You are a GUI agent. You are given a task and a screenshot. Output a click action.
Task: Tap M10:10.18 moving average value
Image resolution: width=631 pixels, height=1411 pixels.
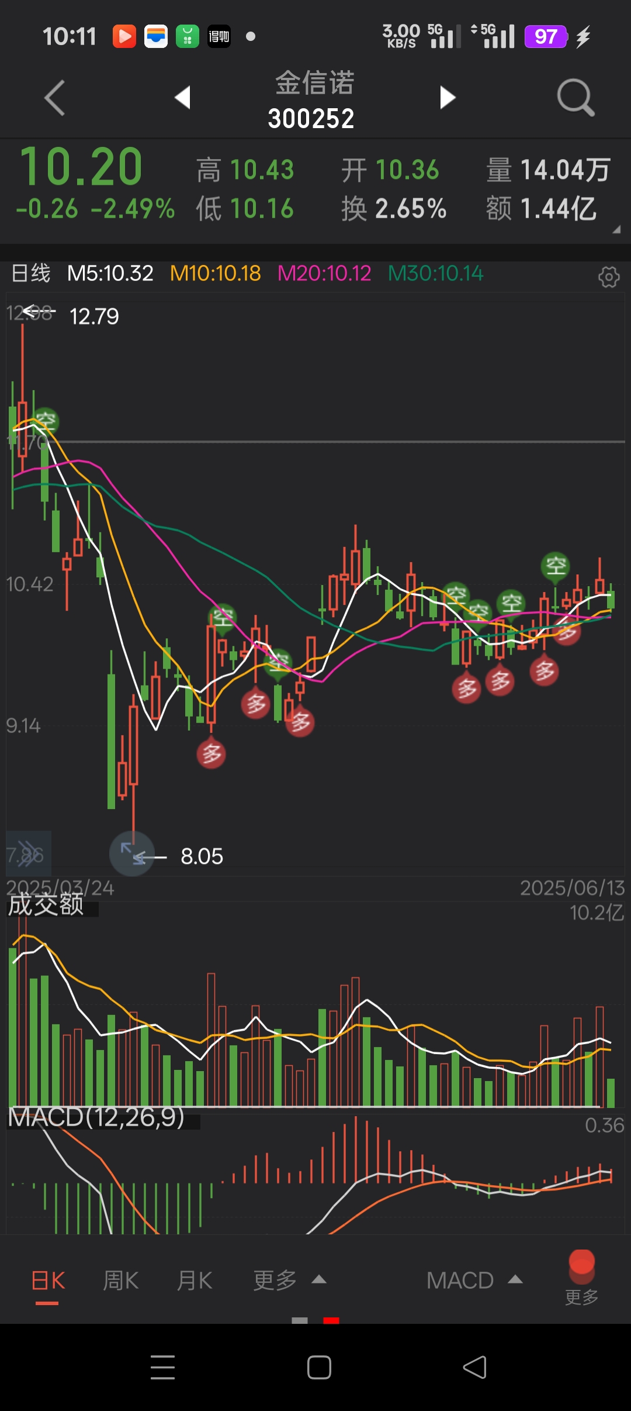click(216, 273)
